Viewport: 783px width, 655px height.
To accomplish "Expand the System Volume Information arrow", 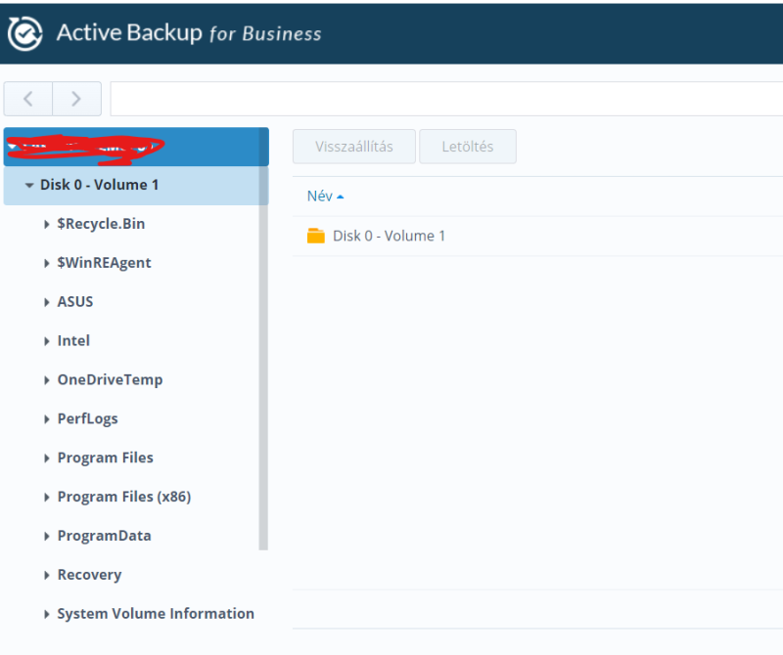I will [x=46, y=614].
